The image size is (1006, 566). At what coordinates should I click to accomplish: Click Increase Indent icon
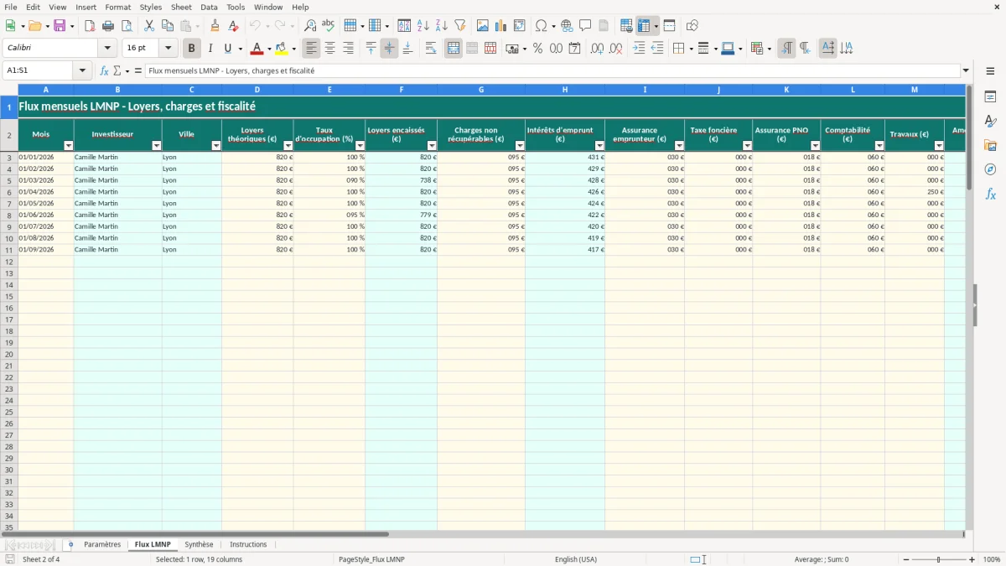639,49
